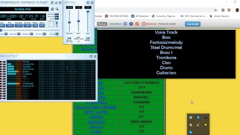240x135 pixels.
Task: Open the CAROLINA song link
Action: [96, 122]
